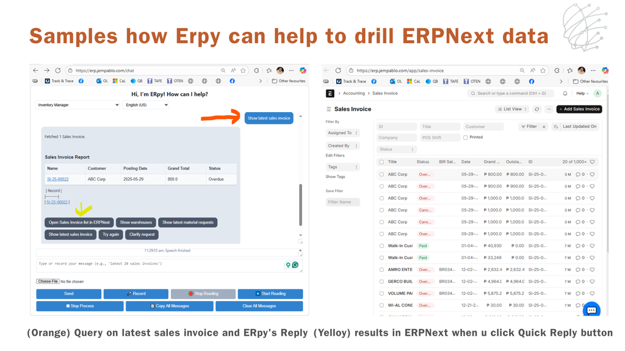This screenshot has height=351, width=625.
Task: Click the Show warehouses quick reply
Action: pyautogui.click(x=136, y=222)
